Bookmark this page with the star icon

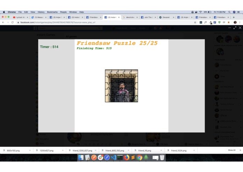(x=195, y=22)
